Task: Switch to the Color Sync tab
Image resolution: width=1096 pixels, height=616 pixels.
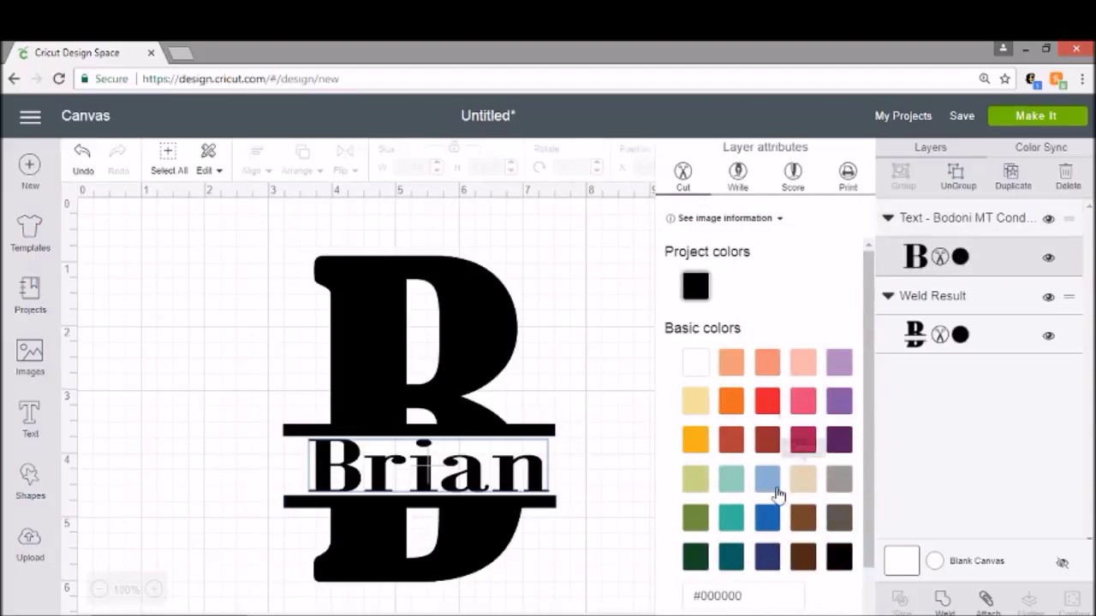Action: (x=1040, y=147)
